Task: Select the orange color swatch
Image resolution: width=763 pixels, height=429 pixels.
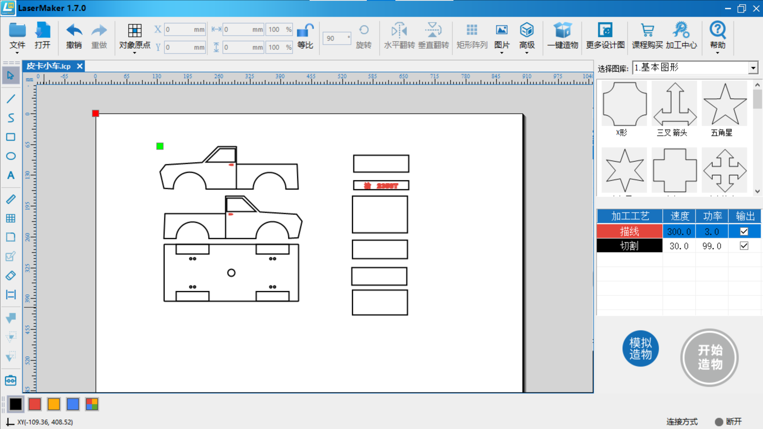Action: tap(54, 404)
